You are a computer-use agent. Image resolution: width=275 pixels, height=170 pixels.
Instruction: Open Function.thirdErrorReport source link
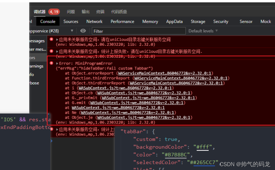click(x=181, y=78)
